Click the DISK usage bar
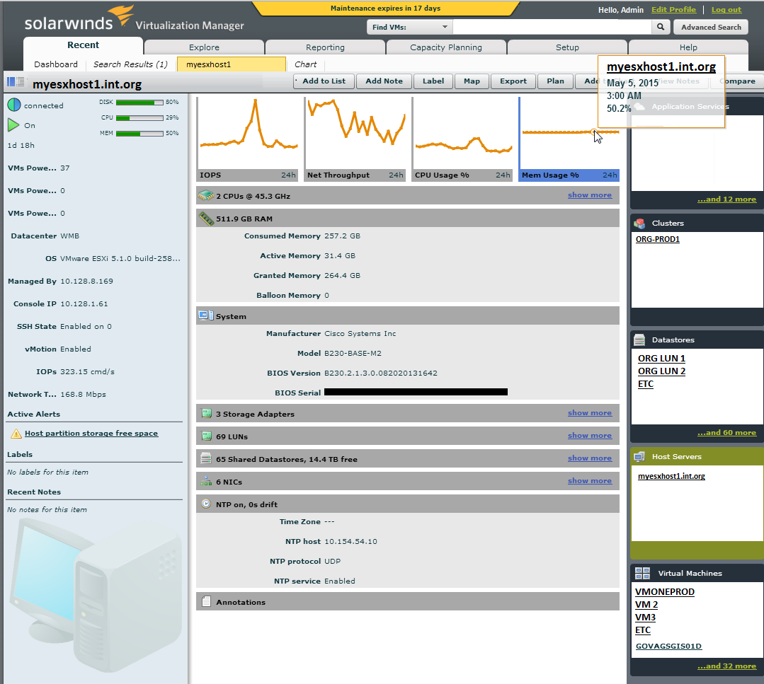 pyautogui.click(x=139, y=103)
